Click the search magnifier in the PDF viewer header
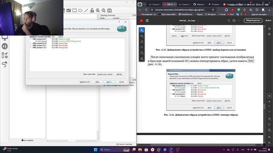 click(229, 20)
